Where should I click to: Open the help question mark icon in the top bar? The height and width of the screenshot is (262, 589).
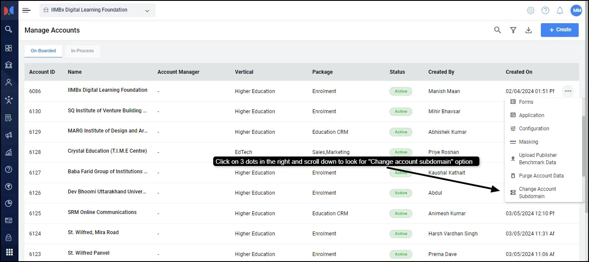(x=545, y=10)
